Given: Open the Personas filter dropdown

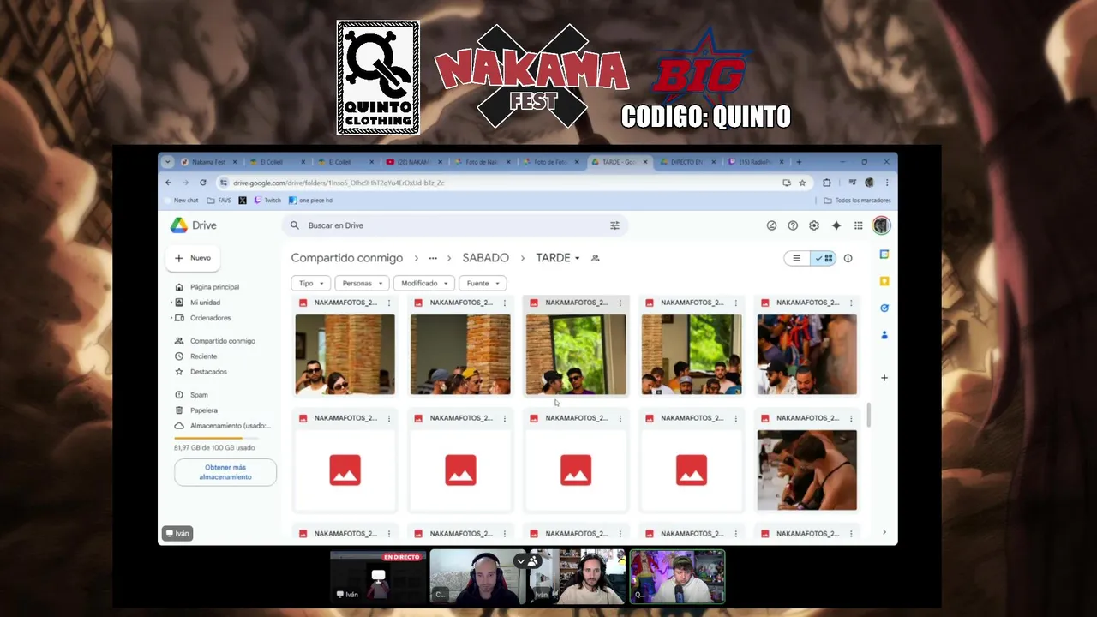Looking at the screenshot, I should point(362,283).
